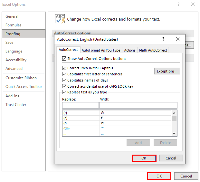Viewport: 200px width, 182px height.
Task: Toggle Show AutoCorrect Options buttons checkbox
Action: pyautogui.click(x=64, y=59)
